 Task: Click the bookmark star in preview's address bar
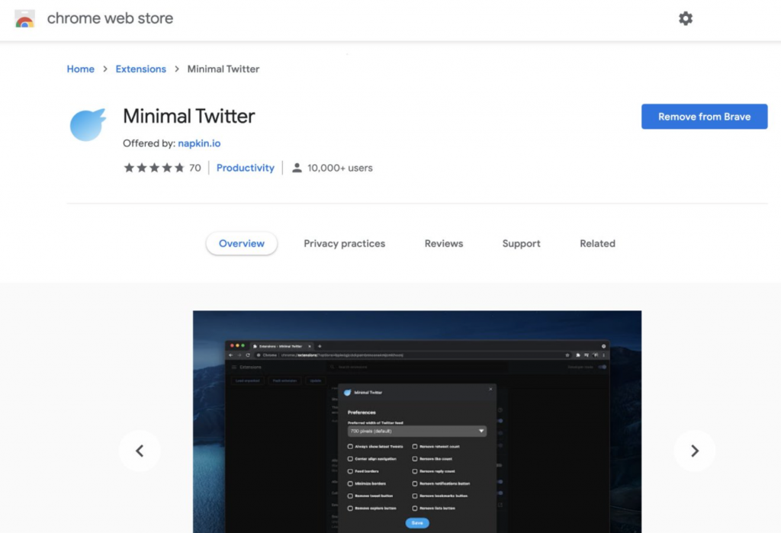point(567,355)
